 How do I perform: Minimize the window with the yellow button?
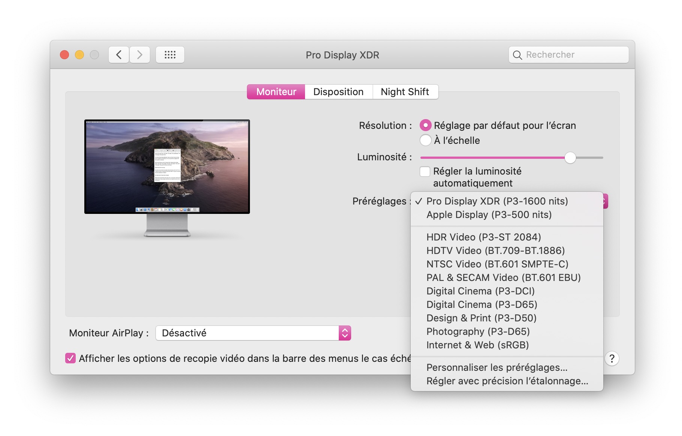(x=79, y=55)
